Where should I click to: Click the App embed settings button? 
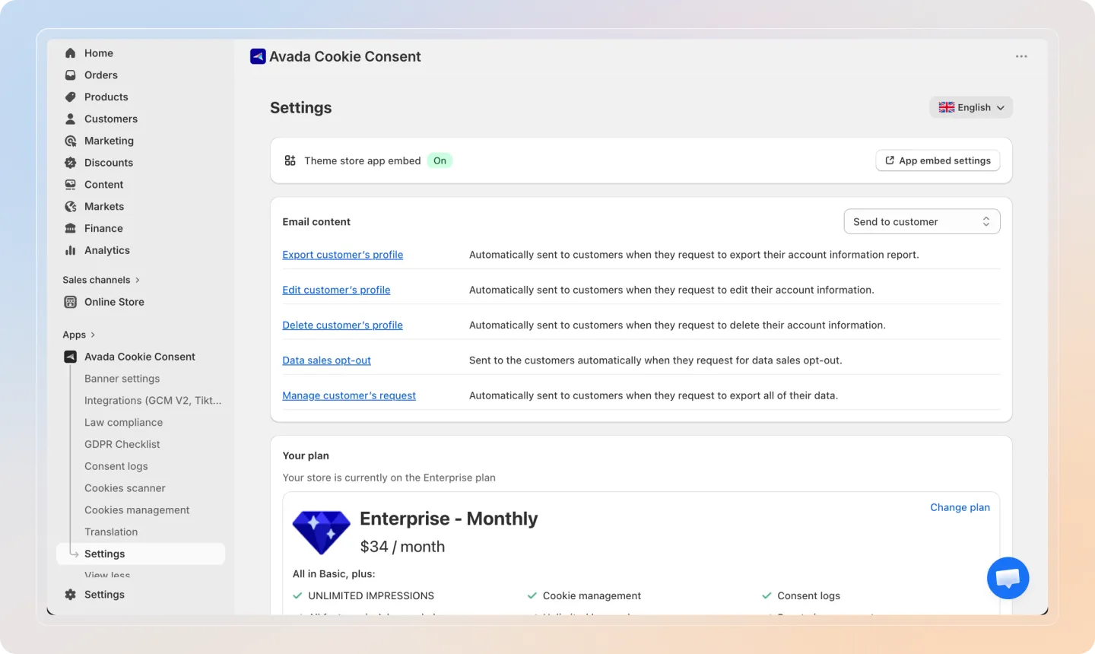pos(938,160)
